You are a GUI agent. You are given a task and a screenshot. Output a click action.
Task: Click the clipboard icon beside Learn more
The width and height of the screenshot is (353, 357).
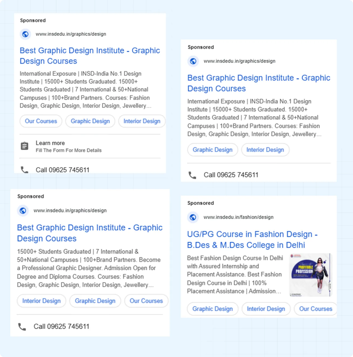(25, 146)
